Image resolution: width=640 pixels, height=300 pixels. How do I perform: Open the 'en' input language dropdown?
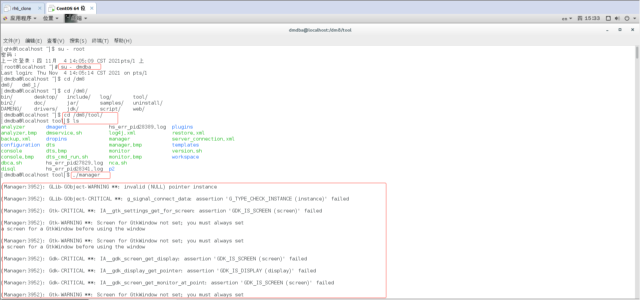tap(567, 19)
